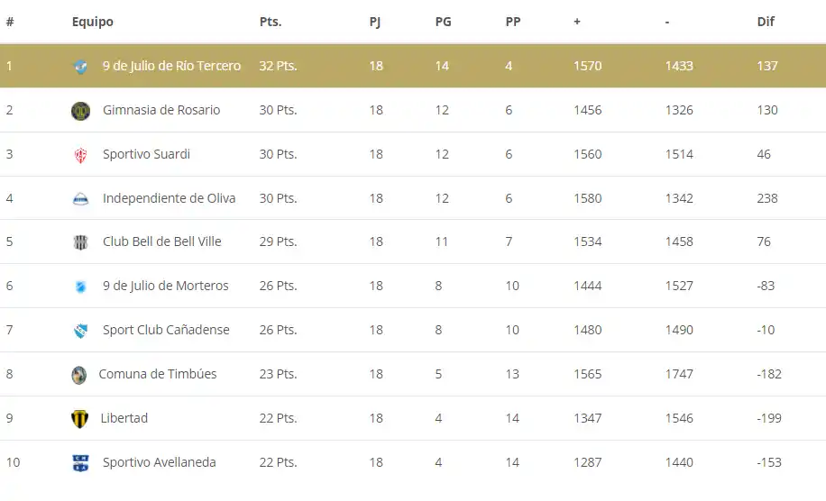Click the Comuna de Timbúes team logo

tap(79, 375)
